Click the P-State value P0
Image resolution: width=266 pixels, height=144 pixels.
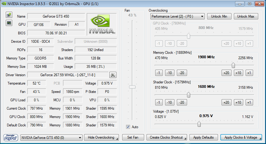107,92
